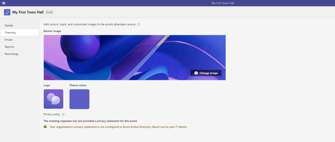Click the Logo thumbnail to change it

point(53,99)
